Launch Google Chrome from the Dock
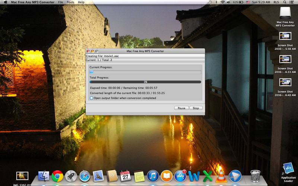The width and height of the screenshot is (298, 186). coord(57,176)
